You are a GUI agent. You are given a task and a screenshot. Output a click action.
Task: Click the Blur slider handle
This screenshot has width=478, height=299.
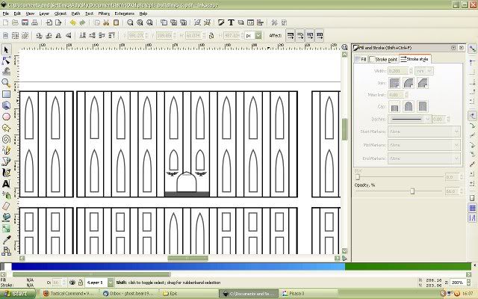(358, 177)
